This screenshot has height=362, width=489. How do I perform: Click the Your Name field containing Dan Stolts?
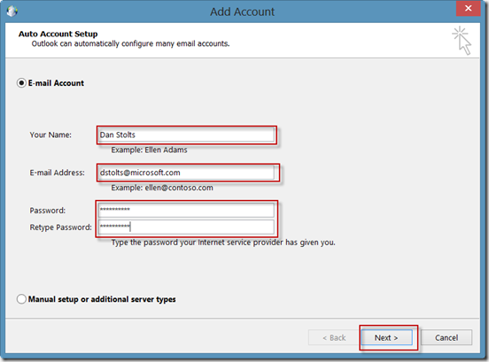click(x=186, y=135)
